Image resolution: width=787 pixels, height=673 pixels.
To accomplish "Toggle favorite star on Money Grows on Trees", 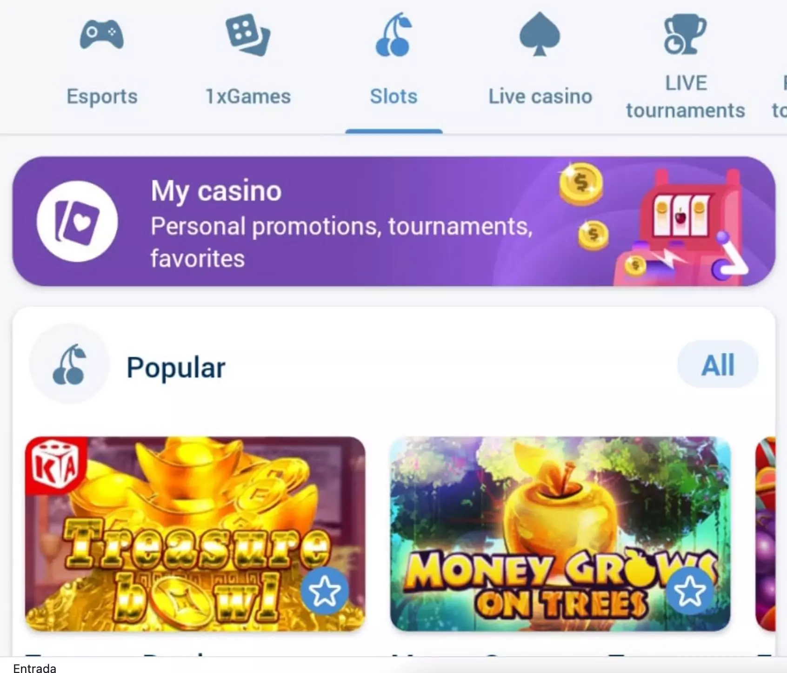I will (690, 591).
